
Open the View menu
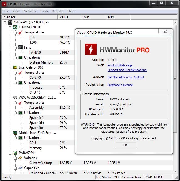pos(16,11)
